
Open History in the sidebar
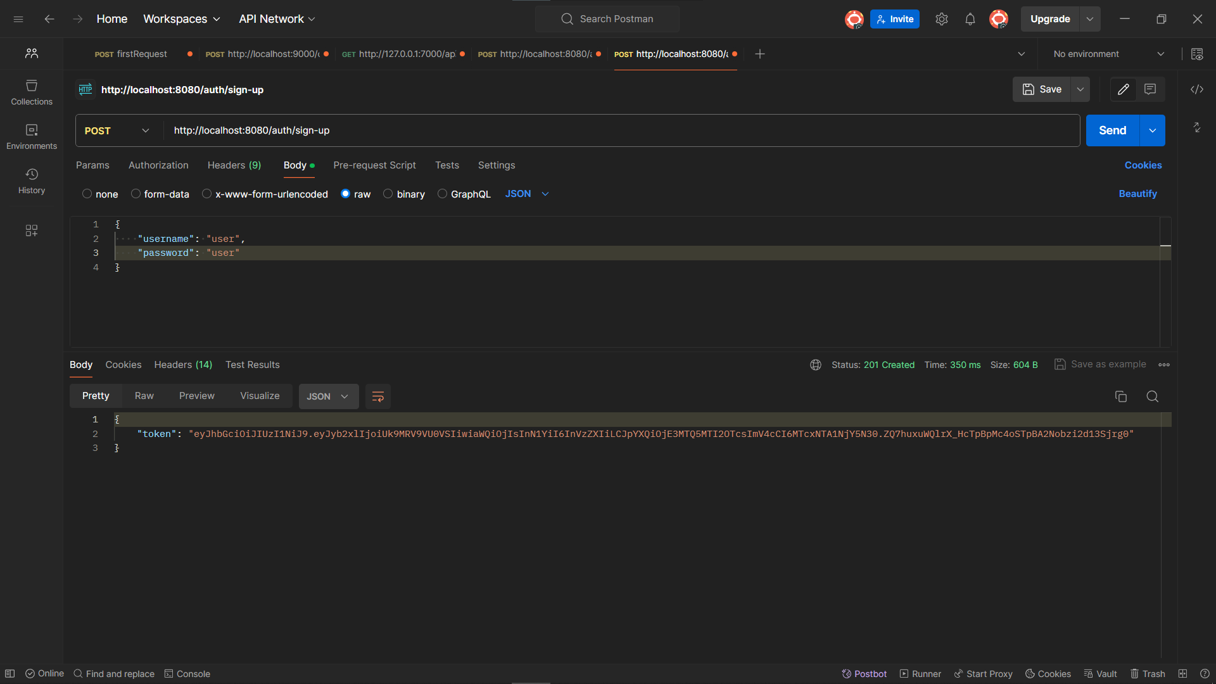click(x=32, y=181)
